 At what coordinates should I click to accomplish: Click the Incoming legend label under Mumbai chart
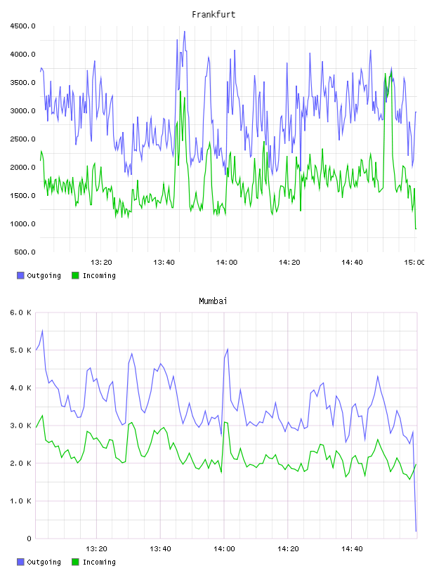point(99,562)
